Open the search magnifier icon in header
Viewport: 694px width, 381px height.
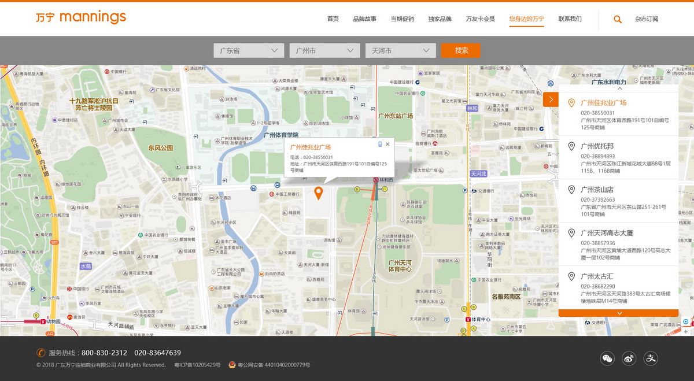(x=618, y=19)
